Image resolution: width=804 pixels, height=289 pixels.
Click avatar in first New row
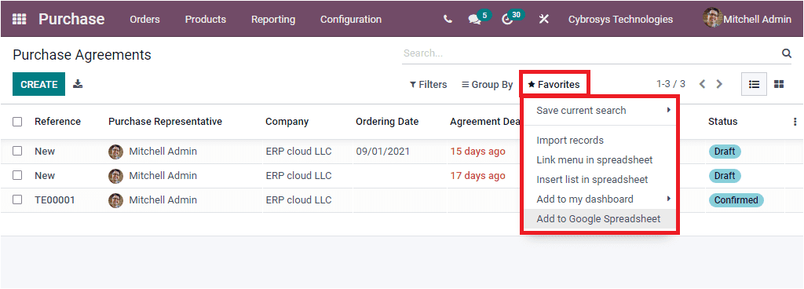[116, 152]
